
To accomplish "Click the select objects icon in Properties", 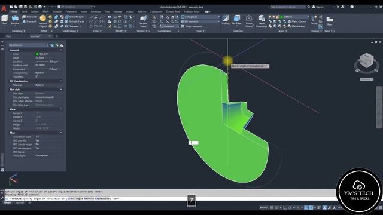I will click(x=57, y=45).
